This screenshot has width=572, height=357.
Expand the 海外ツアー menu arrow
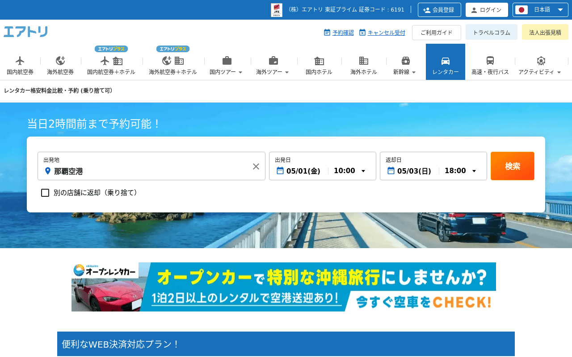point(287,72)
